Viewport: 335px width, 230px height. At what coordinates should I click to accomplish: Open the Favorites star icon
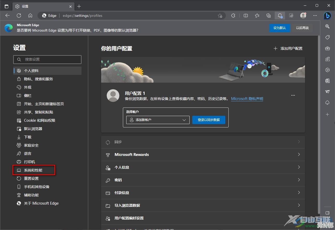click(257, 16)
